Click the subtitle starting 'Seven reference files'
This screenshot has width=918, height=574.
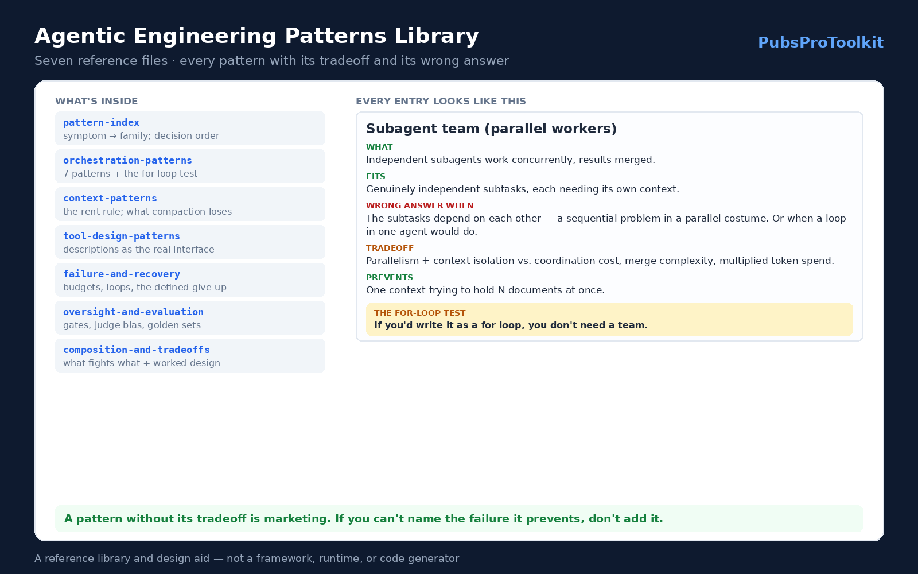pos(271,61)
